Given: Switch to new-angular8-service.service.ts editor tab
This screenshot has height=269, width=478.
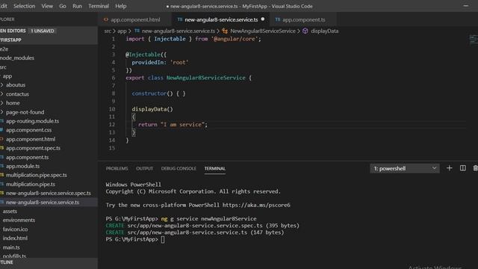Looking at the screenshot, I should pyautogui.click(x=221, y=19).
